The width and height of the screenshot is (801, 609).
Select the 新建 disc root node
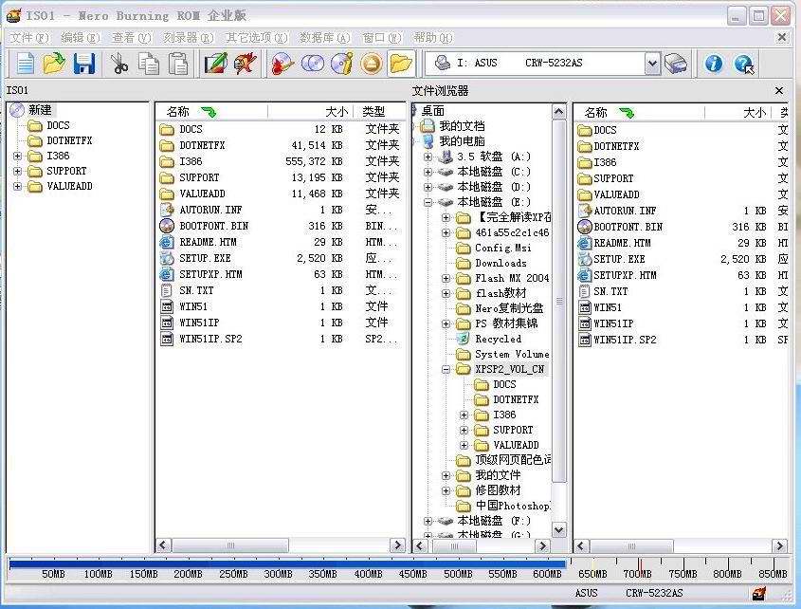[x=40, y=110]
